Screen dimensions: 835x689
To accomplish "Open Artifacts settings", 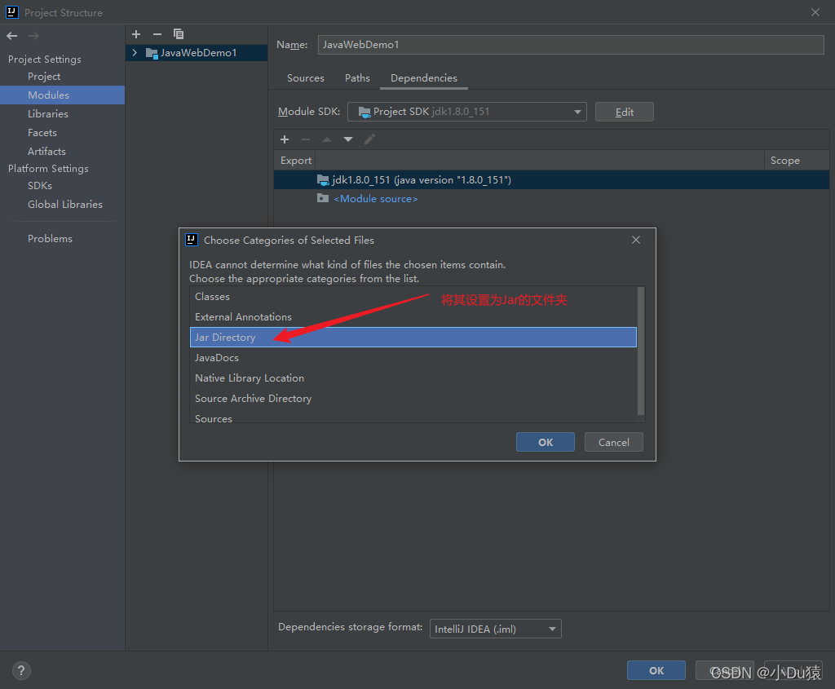I will coord(46,151).
